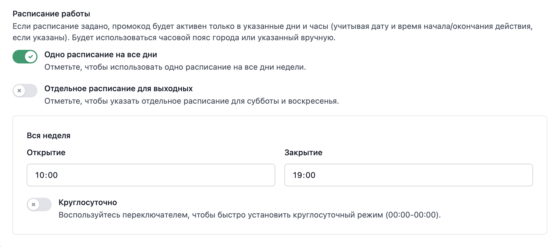Click the "Расписание работы" section title
The height and width of the screenshot is (247, 558).
[51, 14]
